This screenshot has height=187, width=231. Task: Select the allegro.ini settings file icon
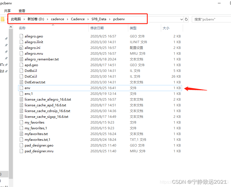(x=22, y=48)
